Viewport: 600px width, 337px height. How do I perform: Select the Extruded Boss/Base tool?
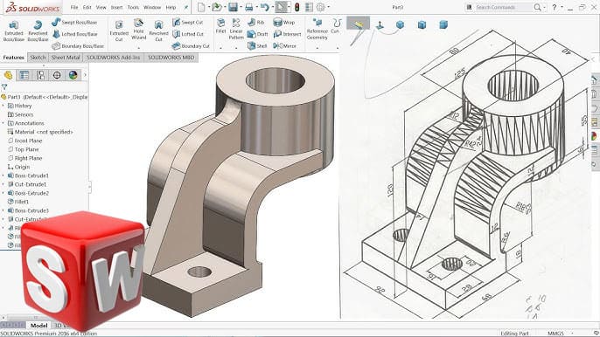(x=14, y=31)
